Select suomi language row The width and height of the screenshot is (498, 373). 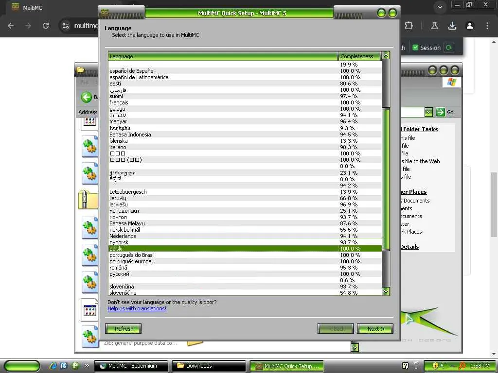click(245, 96)
